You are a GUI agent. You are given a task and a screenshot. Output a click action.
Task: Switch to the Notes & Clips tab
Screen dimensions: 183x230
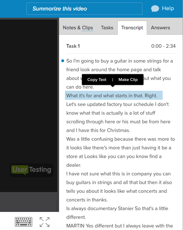click(x=78, y=27)
